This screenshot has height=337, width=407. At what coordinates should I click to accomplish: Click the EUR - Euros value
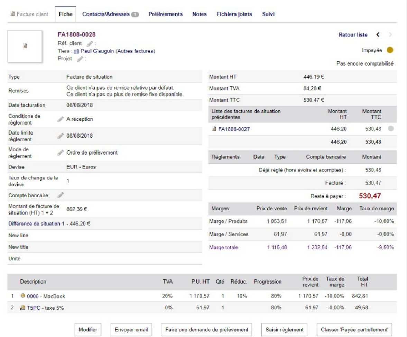point(81,167)
